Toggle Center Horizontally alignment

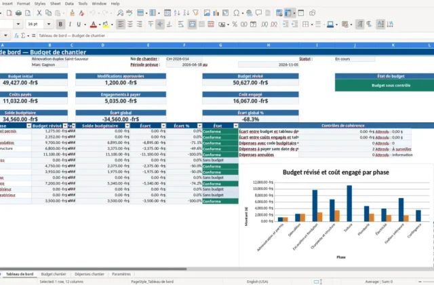[130, 24]
